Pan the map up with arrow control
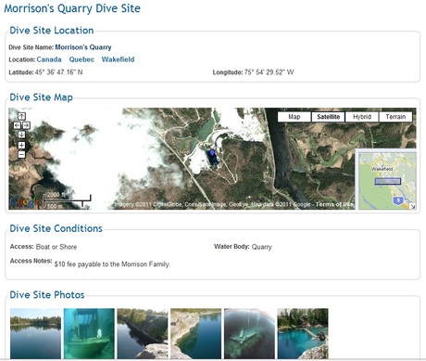This screenshot has height=361, width=426. (21, 116)
